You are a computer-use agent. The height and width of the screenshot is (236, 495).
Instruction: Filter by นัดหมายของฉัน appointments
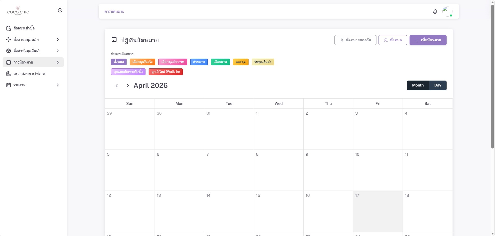click(x=355, y=40)
